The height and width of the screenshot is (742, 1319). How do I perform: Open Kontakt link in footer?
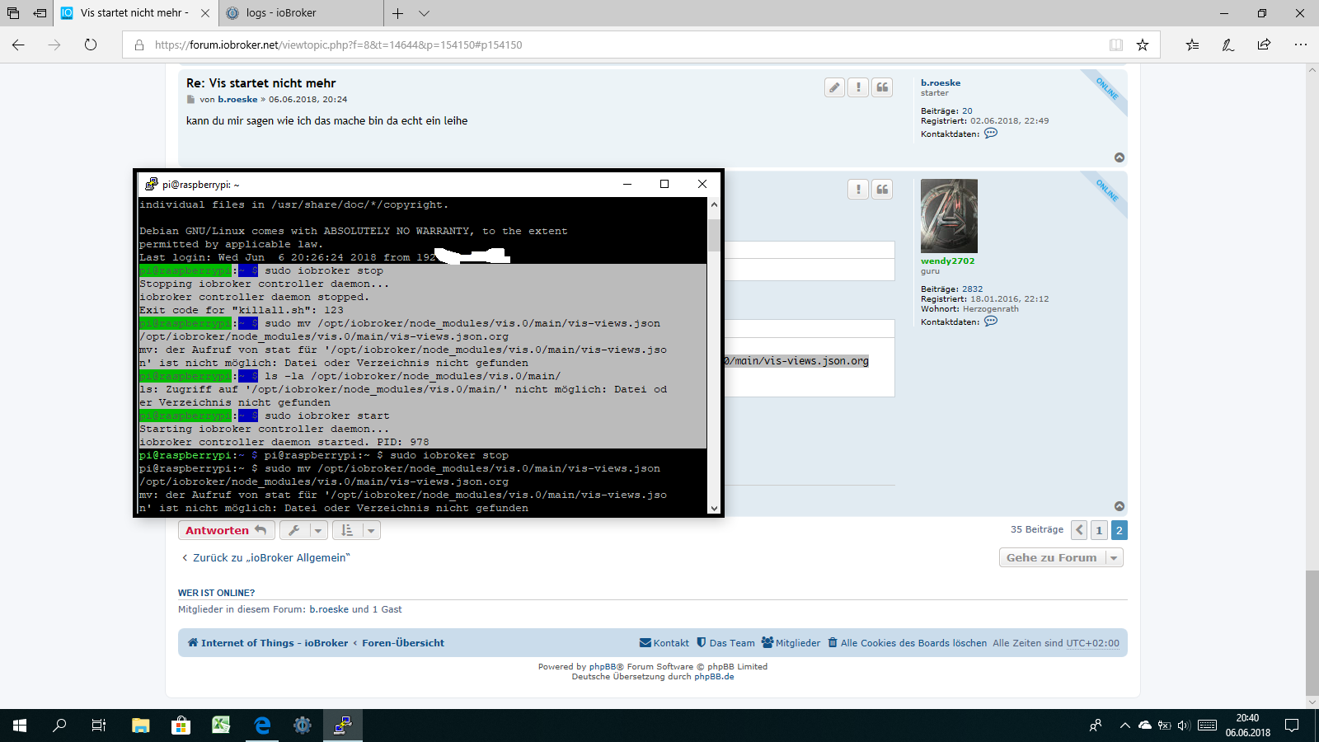664,643
